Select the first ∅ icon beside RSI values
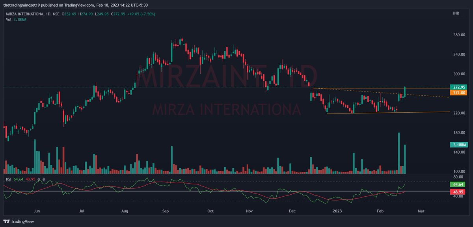Image resolution: width=473 pixels, height=227 pixels. pos(39,179)
